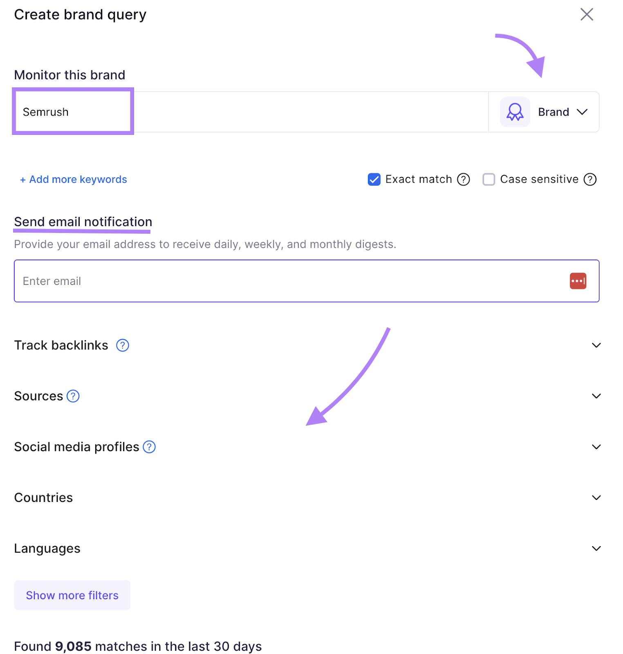This screenshot has height=654, width=623.
Task: Expand the Countries section
Action: (596, 497)
